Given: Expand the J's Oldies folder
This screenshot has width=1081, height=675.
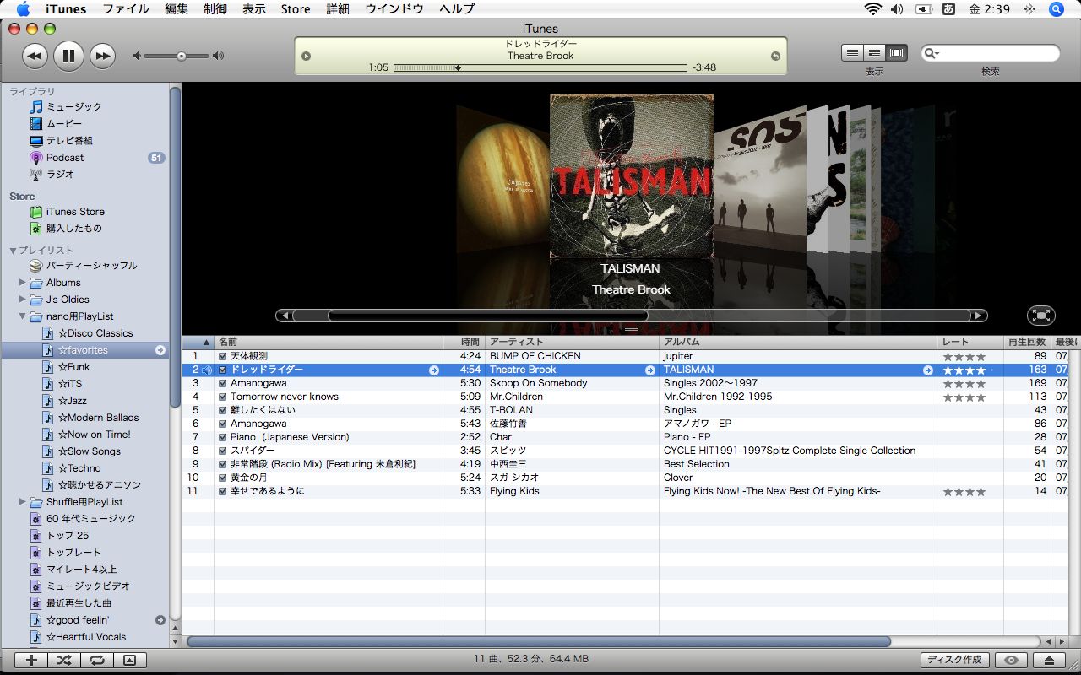Looking at the screenshot, I should (23, 300).
